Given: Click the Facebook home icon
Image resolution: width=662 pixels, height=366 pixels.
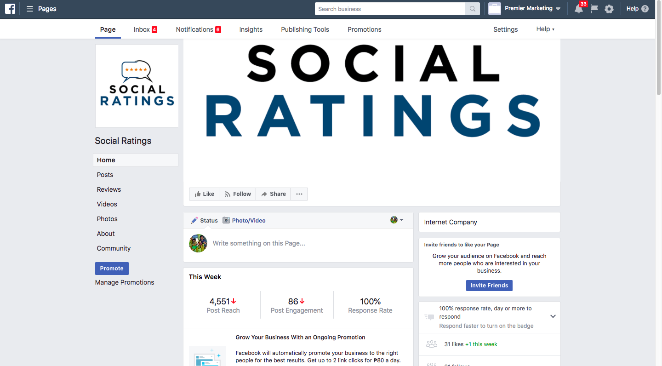Looking at the screenshot, I should tap(10, 9).
